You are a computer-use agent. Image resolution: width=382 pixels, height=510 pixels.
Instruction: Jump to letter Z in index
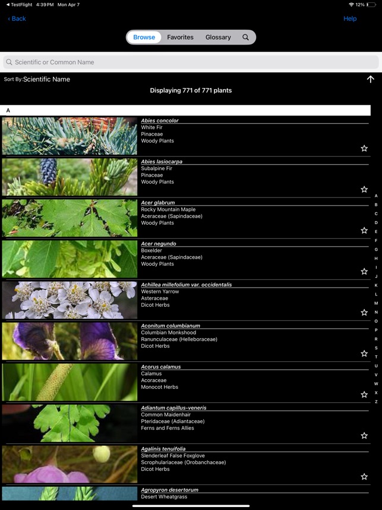click(x=376, y=402)
